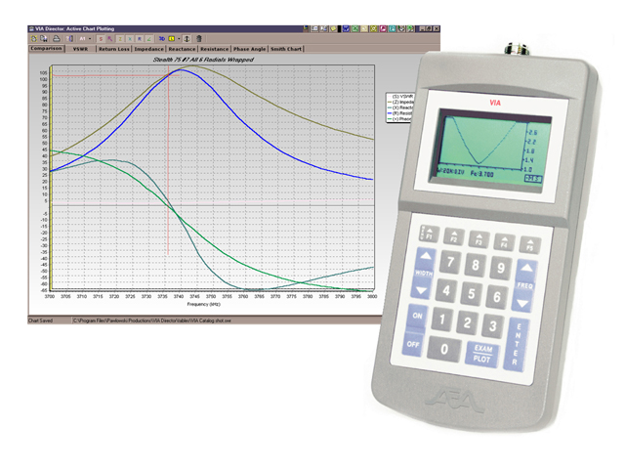Open the Smith Chart tab
Screen dimensions: 625x469
[x=286, y=49]
